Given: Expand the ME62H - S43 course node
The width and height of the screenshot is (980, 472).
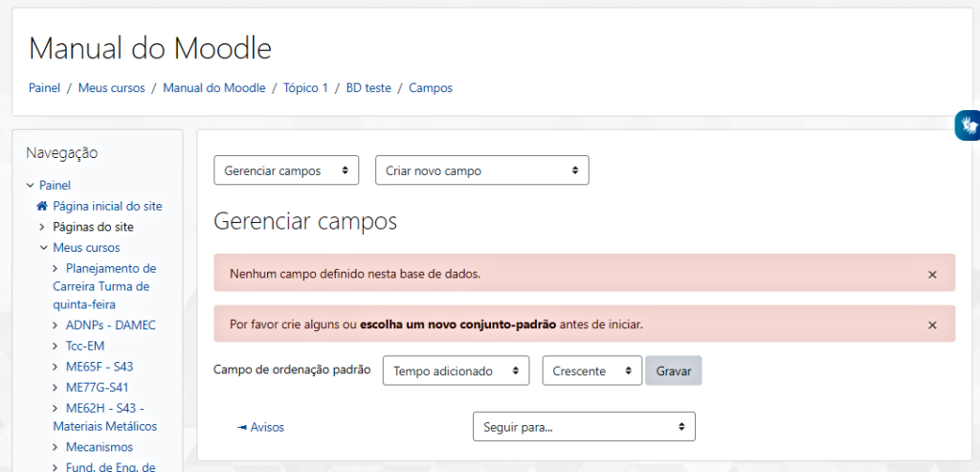Looking at the screenshot, I should (x=56, y=408).
